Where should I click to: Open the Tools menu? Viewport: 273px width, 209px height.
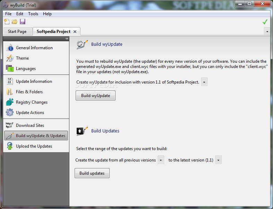(33, 14)
